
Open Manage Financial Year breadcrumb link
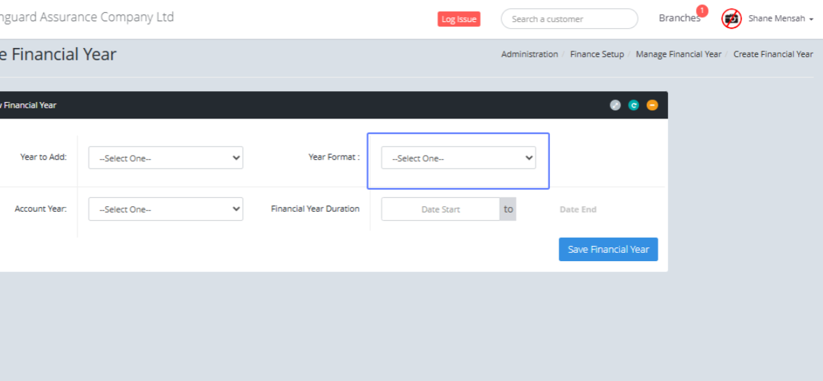[678, 54]
